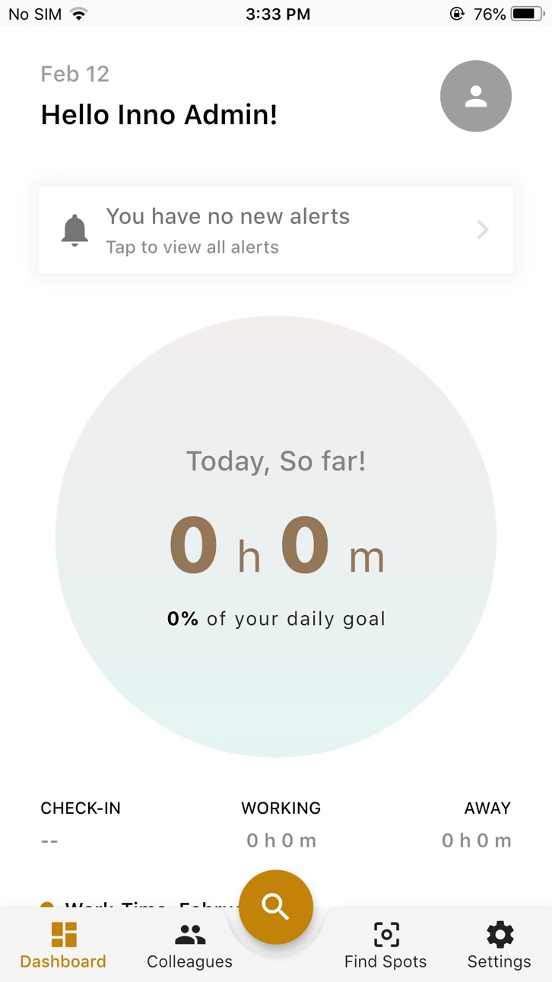Select the CHECK-IN stat

[81, 824]
